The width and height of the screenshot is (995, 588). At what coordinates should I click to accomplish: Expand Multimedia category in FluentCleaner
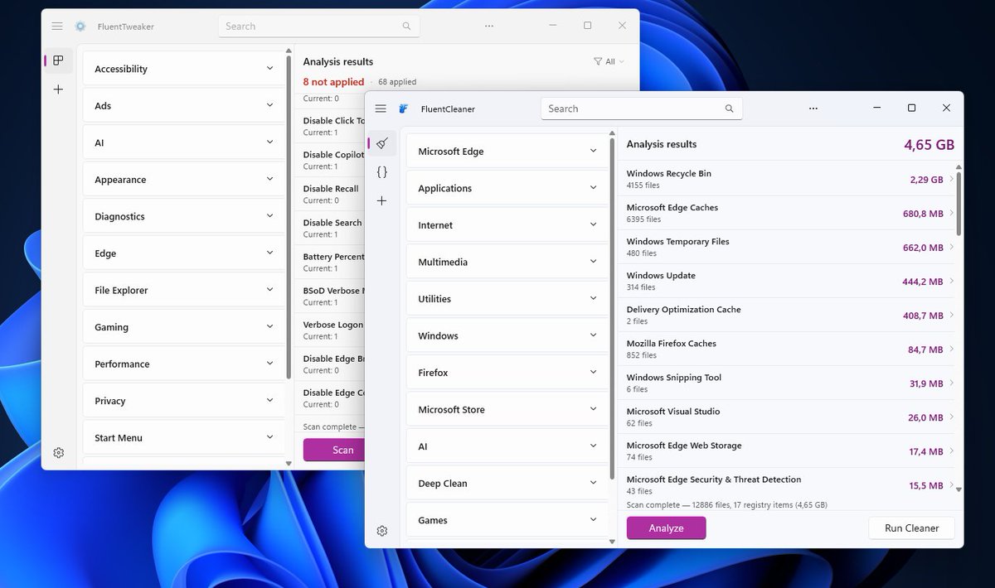(507, 262)
